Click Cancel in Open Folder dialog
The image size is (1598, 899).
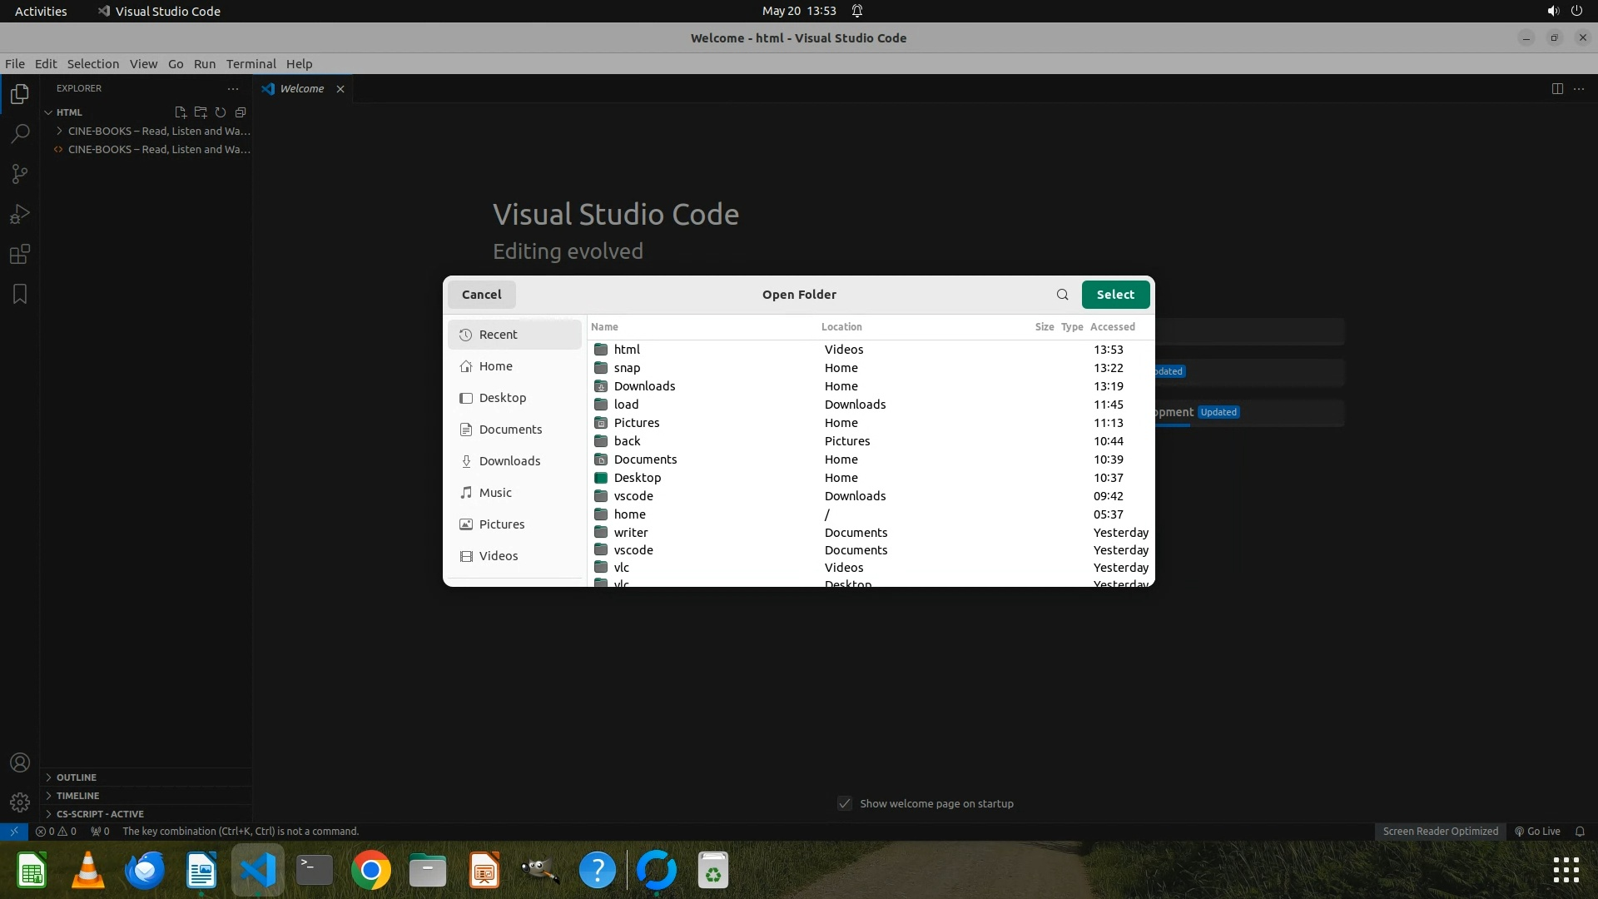click(481, 295)
